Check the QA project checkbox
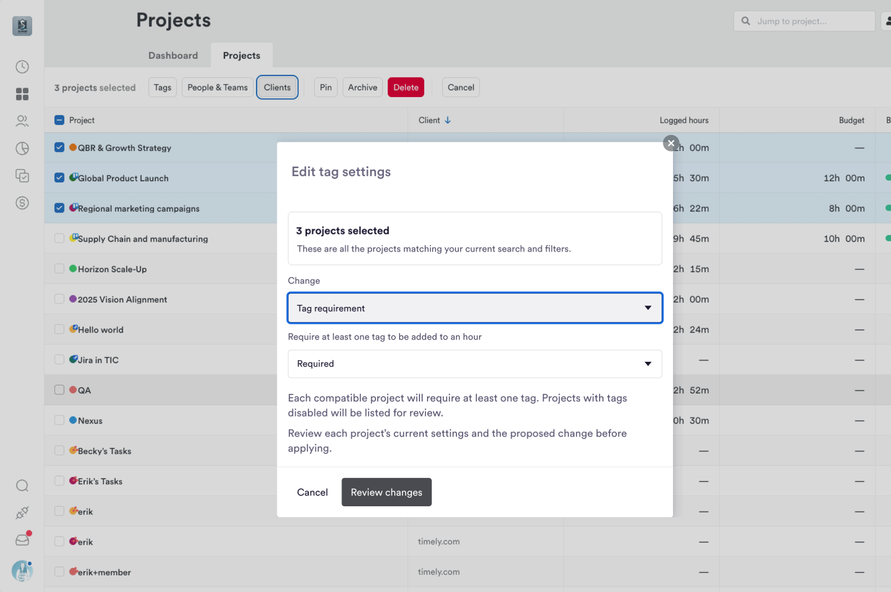891x592 pixels. [59, 390]
